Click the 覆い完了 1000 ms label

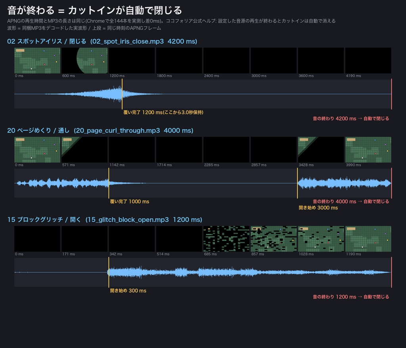click(130, 202)
